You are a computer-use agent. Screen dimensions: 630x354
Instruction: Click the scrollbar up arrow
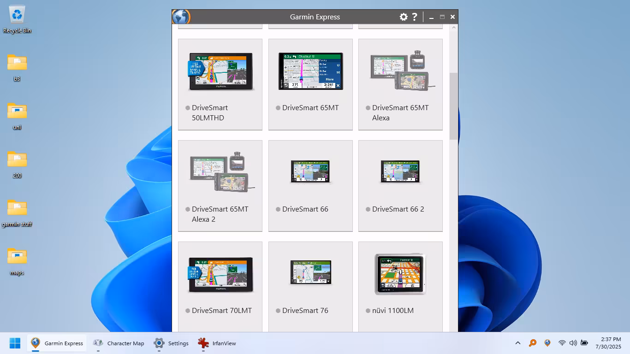click(x=454, y=28)
